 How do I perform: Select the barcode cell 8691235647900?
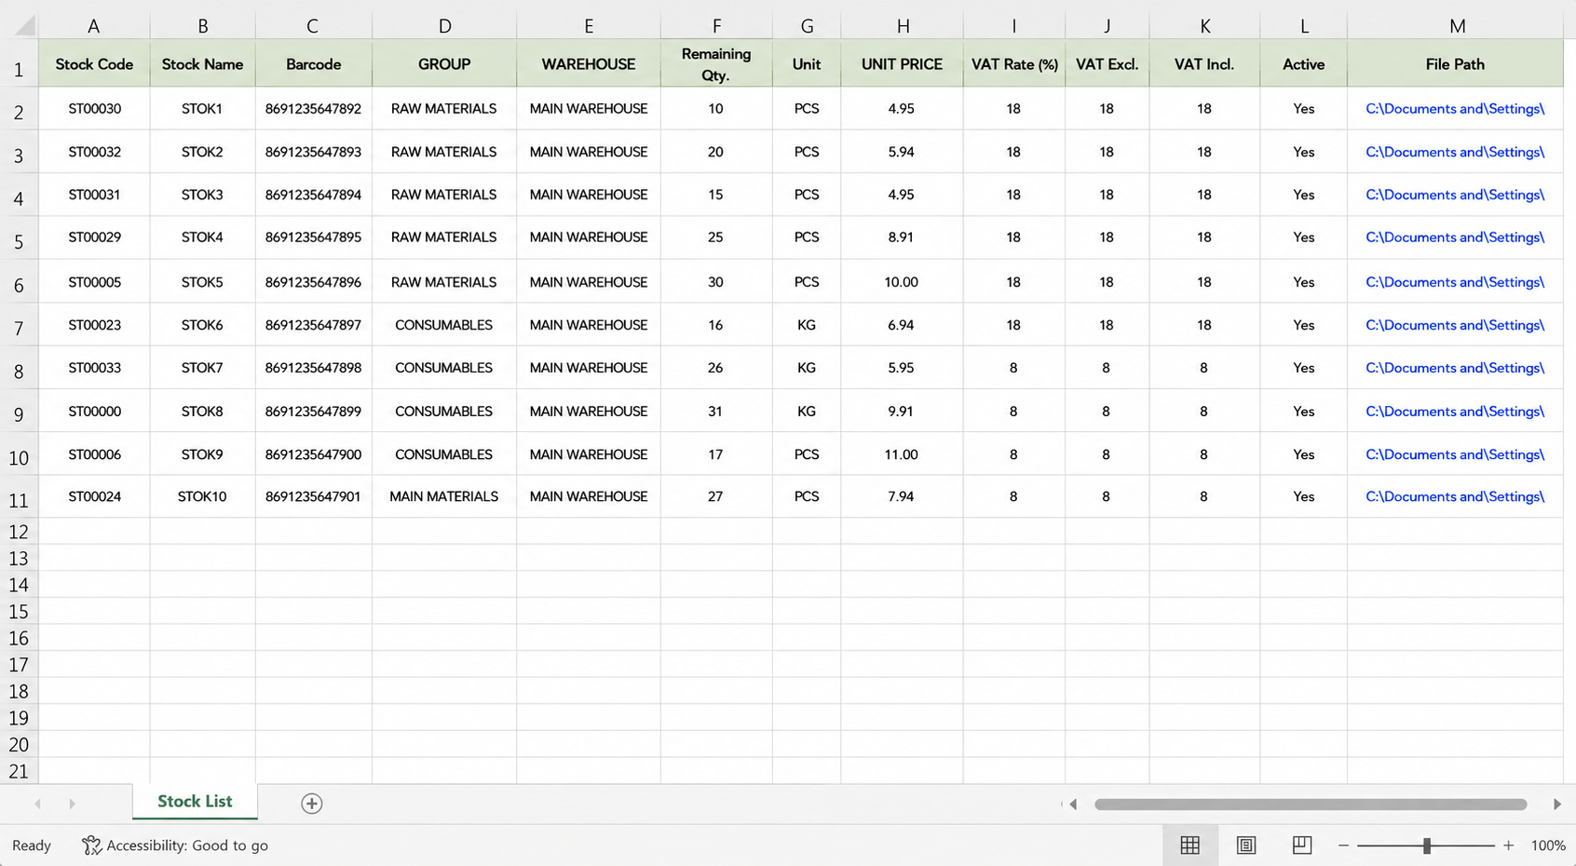[313, 454]
